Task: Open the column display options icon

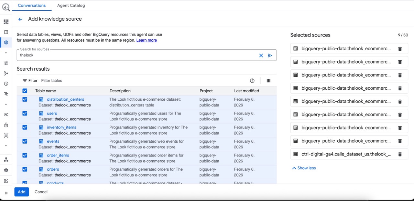Action: (268, 81)
